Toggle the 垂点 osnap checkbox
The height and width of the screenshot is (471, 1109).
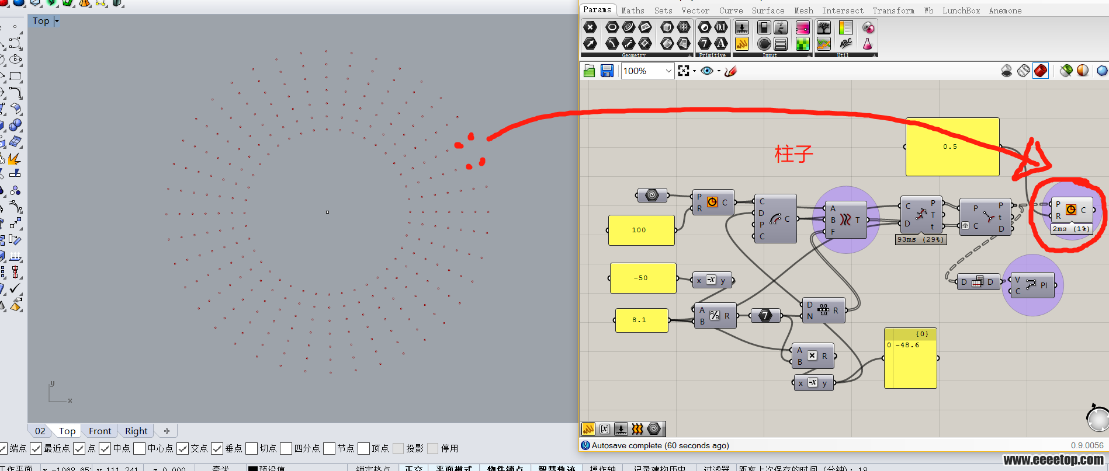pos(217,448)
